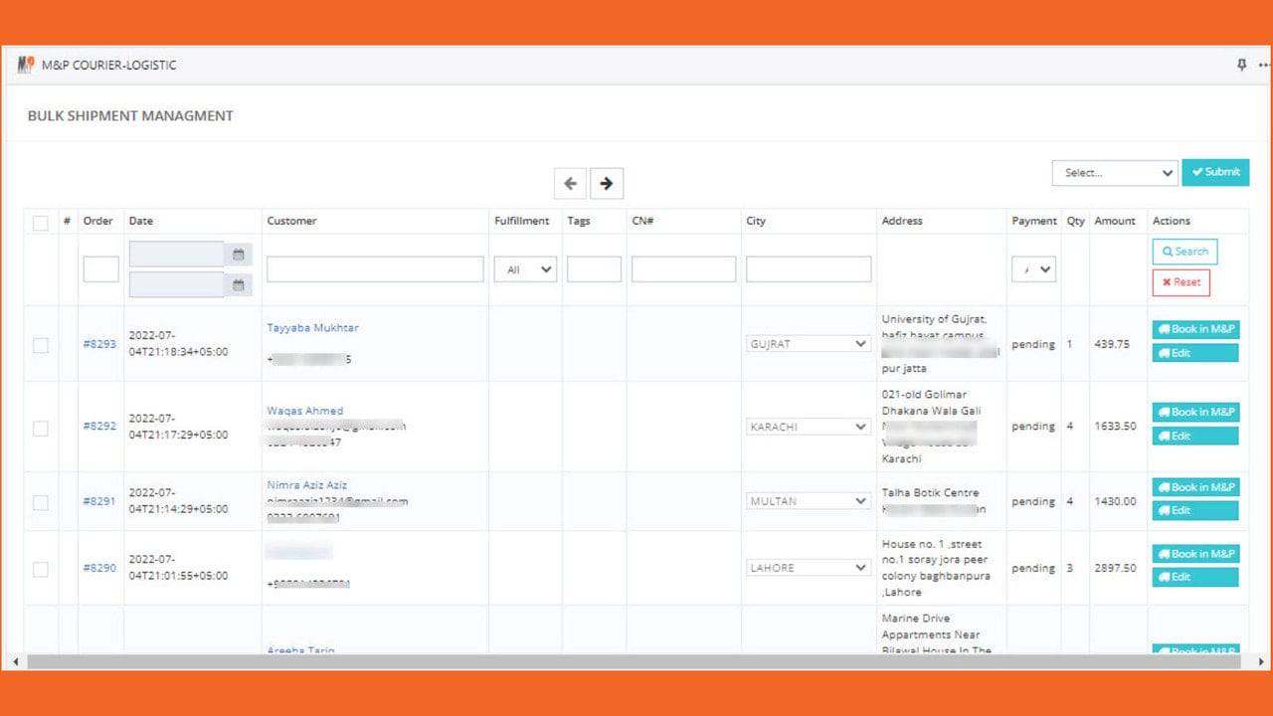The width and height of the screenshot is (1273, 716).
Task: Click the horizontal scrollbar track
Action: pos(636,661)
